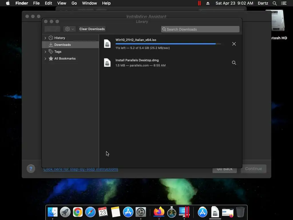The height and width of the screenshot is (220, 293).
Task: Open App Store icon beside Notes
Action: tap(128, 212)
